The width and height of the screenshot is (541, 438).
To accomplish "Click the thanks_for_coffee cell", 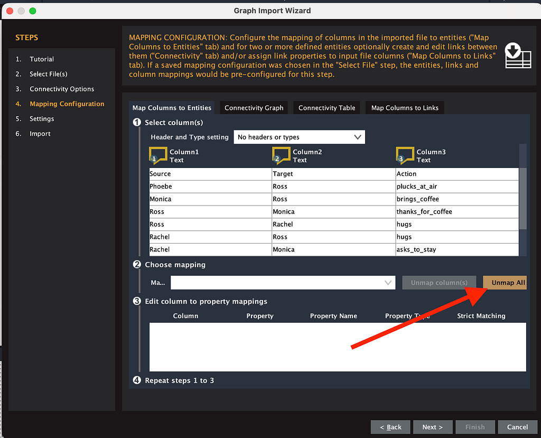I will pyautogui.click(x=457, y=211).
